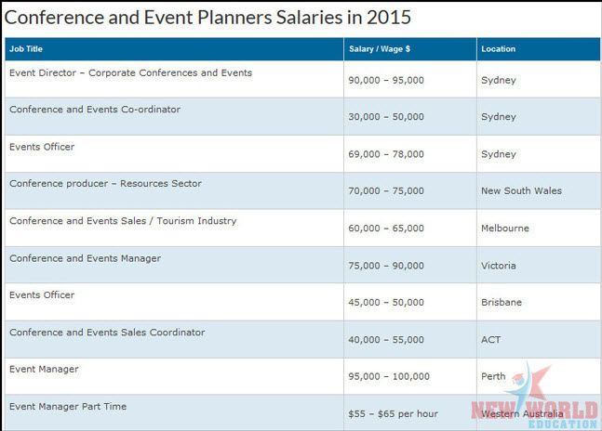Click the Brisbane location cell

click(502, 303)
